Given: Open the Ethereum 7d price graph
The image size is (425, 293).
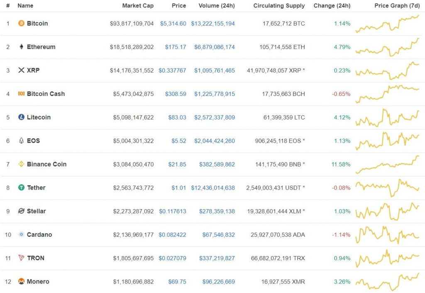Looking at the screenshot, I should [387, 47].
